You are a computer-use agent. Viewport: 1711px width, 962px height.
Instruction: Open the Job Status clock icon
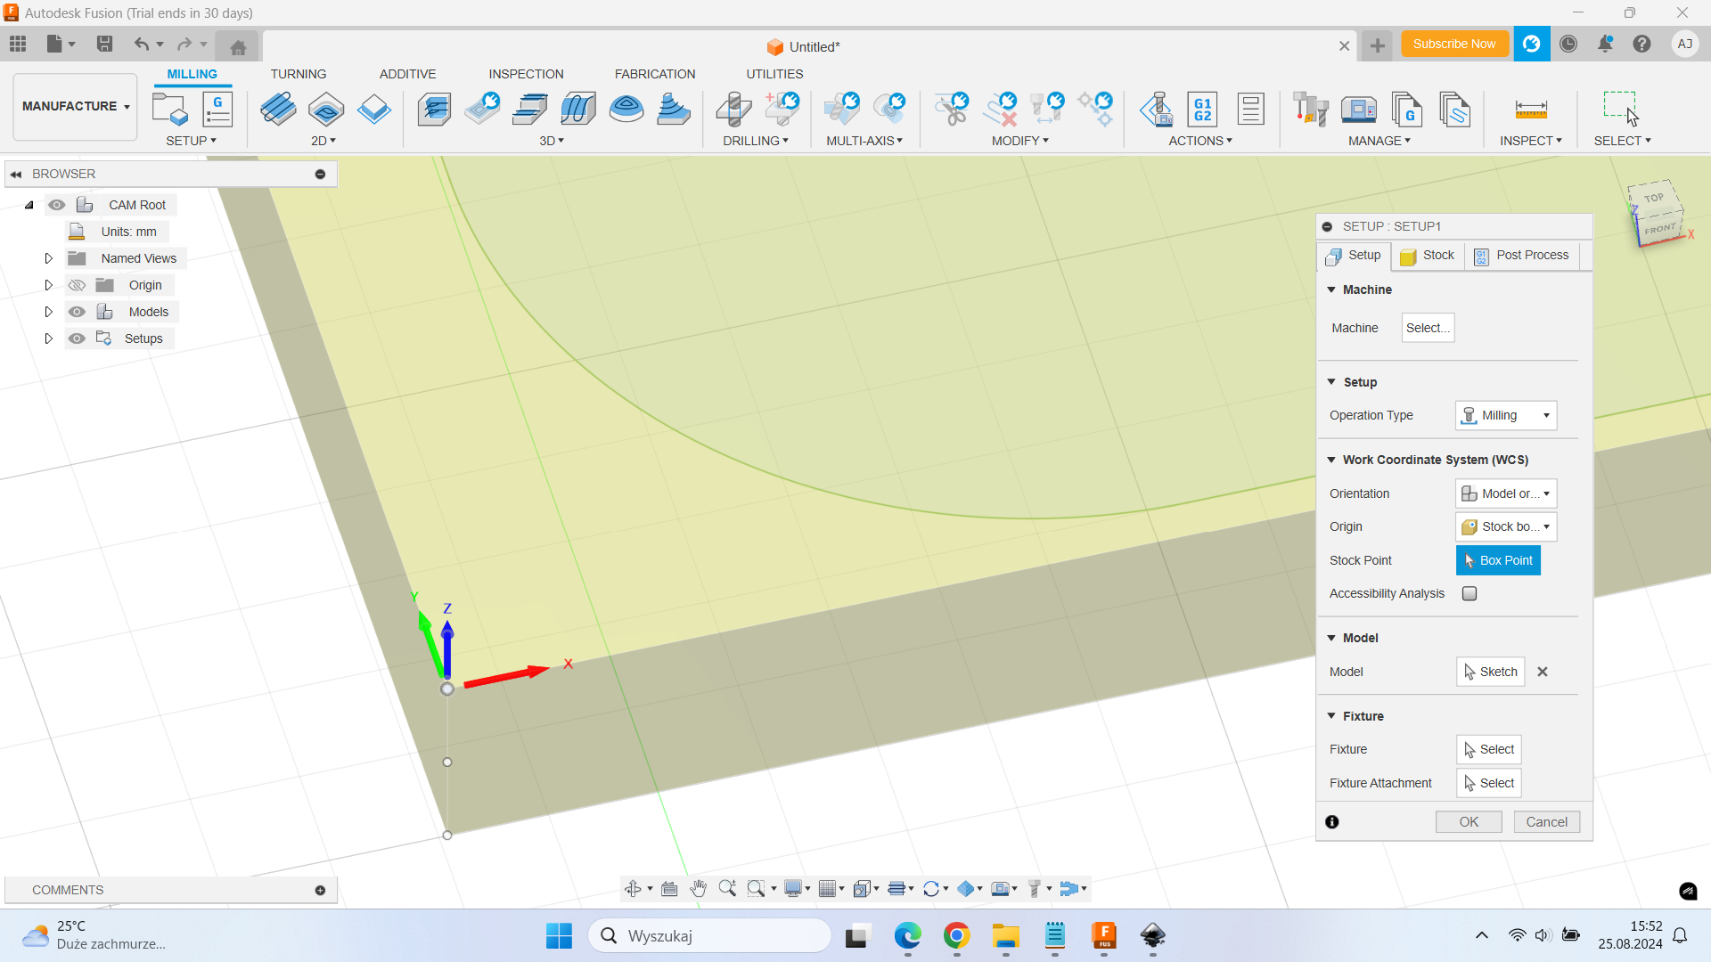(x=1568, y=44)
